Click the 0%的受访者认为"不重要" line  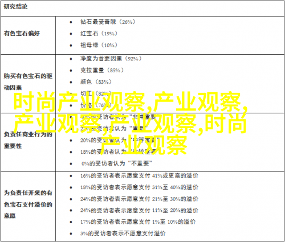click(x=116, y=163)
